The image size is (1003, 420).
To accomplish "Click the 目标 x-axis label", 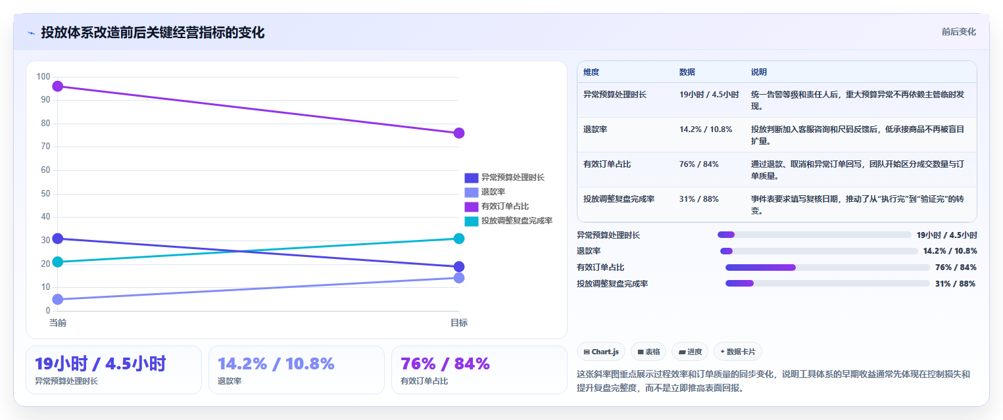I will (459, 323).
